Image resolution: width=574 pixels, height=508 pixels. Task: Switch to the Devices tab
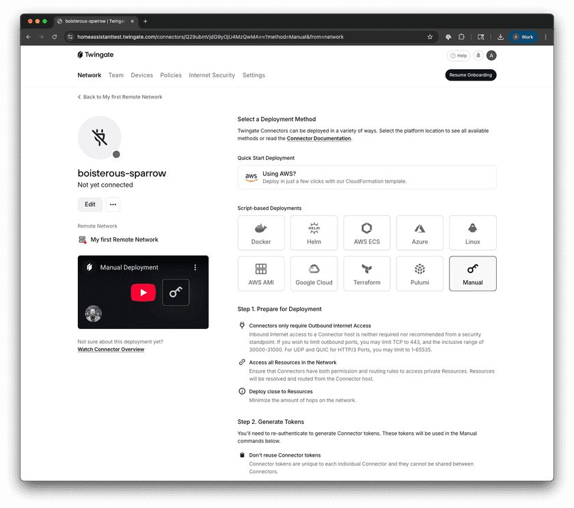[x=141, y=75]
